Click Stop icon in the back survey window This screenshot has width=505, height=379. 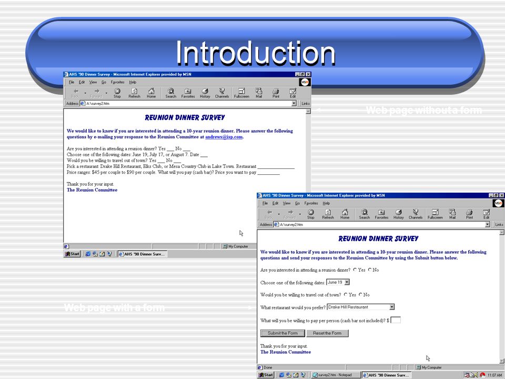[x=117, y=93]
